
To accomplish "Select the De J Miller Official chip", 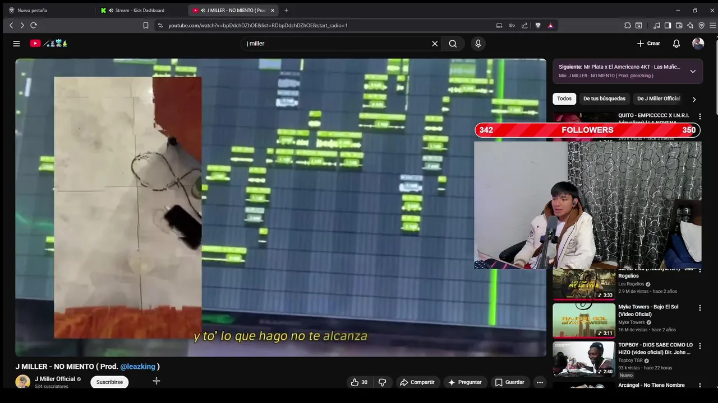I will pos(659,99).
